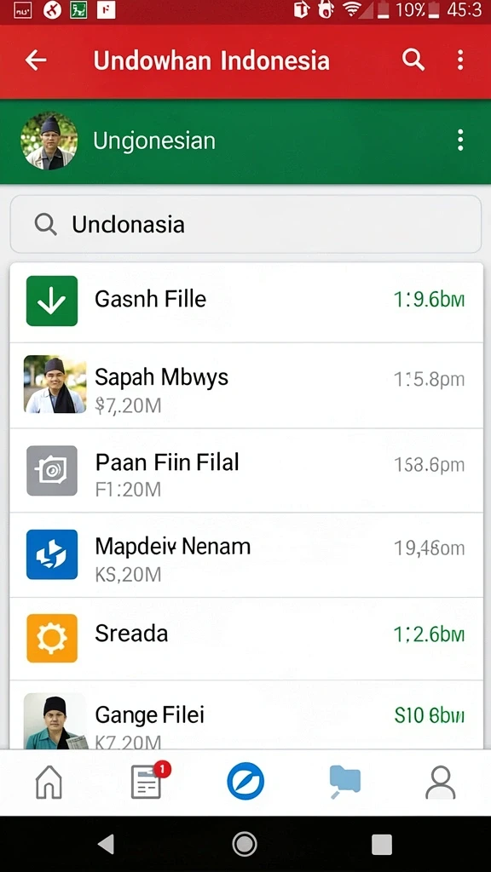
Task: Switch to the folder chat tab
Action: [x=344, y=782]
